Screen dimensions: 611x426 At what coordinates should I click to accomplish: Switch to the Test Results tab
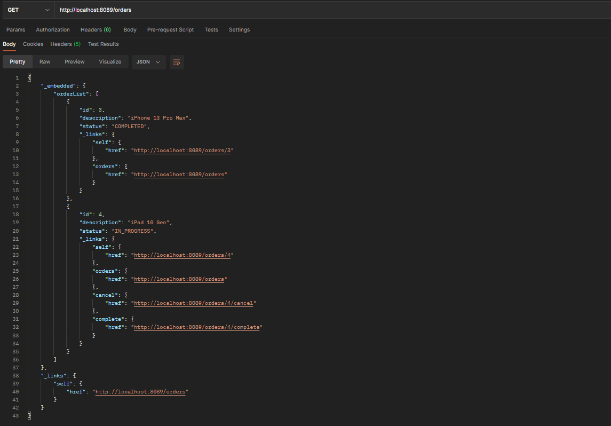104,44
